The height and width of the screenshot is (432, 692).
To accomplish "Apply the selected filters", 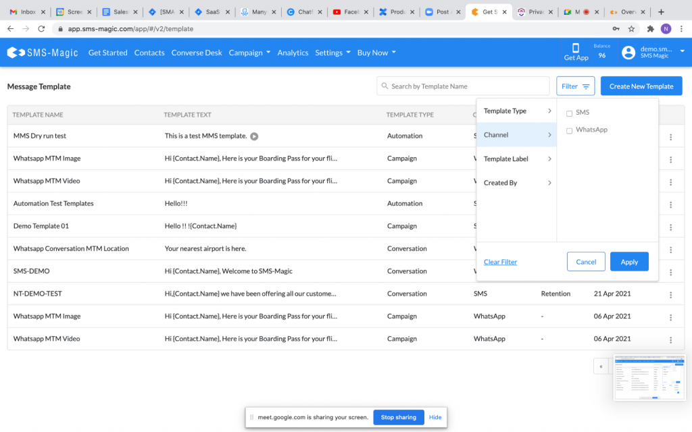I will pos(629,262).
